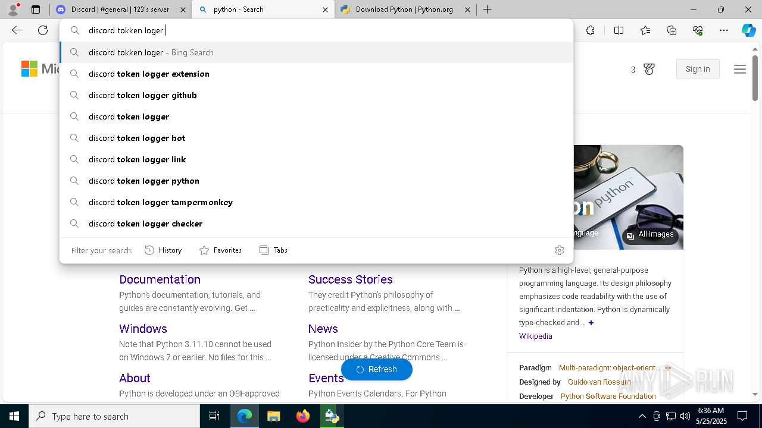Choose 'discord token logger tampermonkey' suggestion
The image size is (762, 428).
pyautogui.click(x=316, y=202)
